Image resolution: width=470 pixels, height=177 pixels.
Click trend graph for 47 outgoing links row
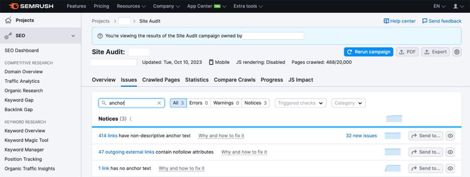[393, 152]
